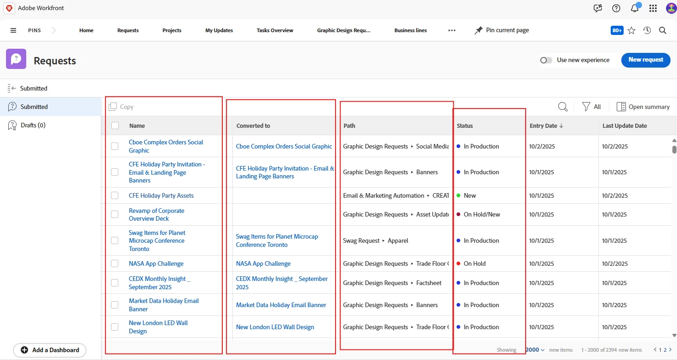
Task: Open the 80+ notifications badge
Action: tap(617, 30)
